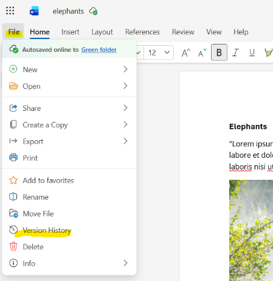
Task: Click the Word app logo
Action: (x=34, y=11)
